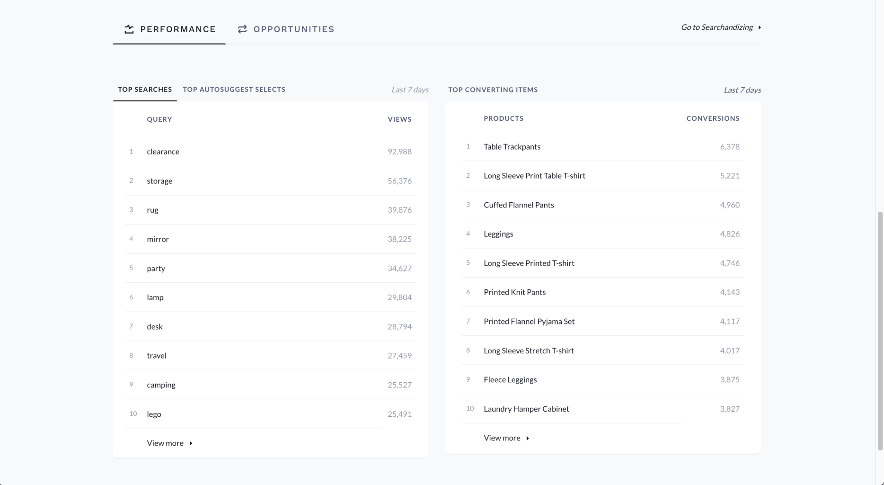
Task: Click the 25,491 views value
Action: [x=399, y=414]
